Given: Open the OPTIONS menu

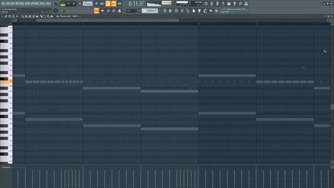Looking at the screenshot, I should (x=35, y=4).
